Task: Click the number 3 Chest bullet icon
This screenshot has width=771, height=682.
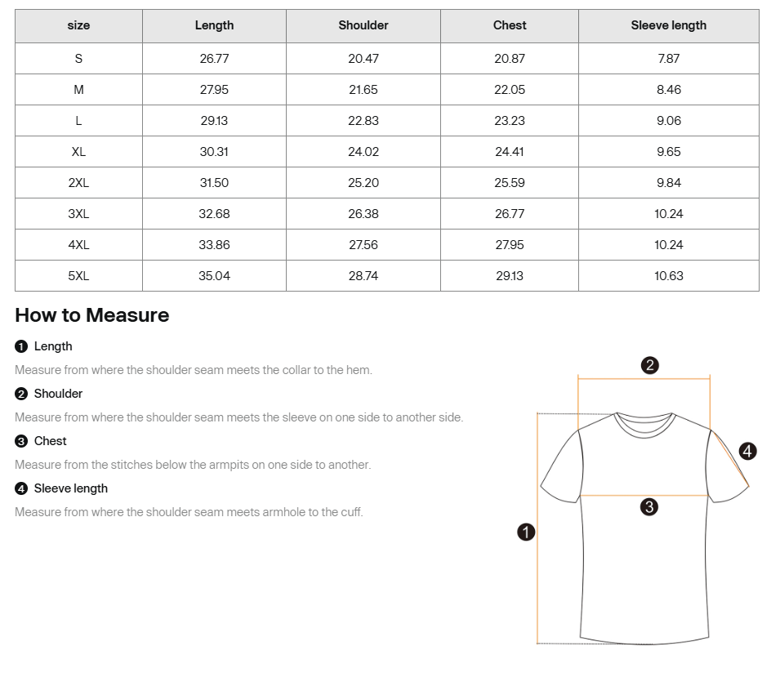Action: (x=21, y=441)
